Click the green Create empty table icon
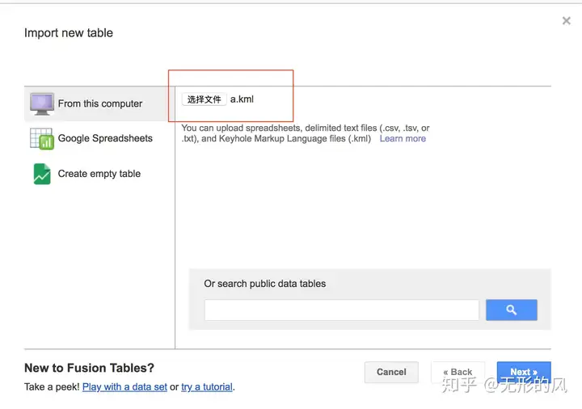Screen dimensions: 582x409 42,174
